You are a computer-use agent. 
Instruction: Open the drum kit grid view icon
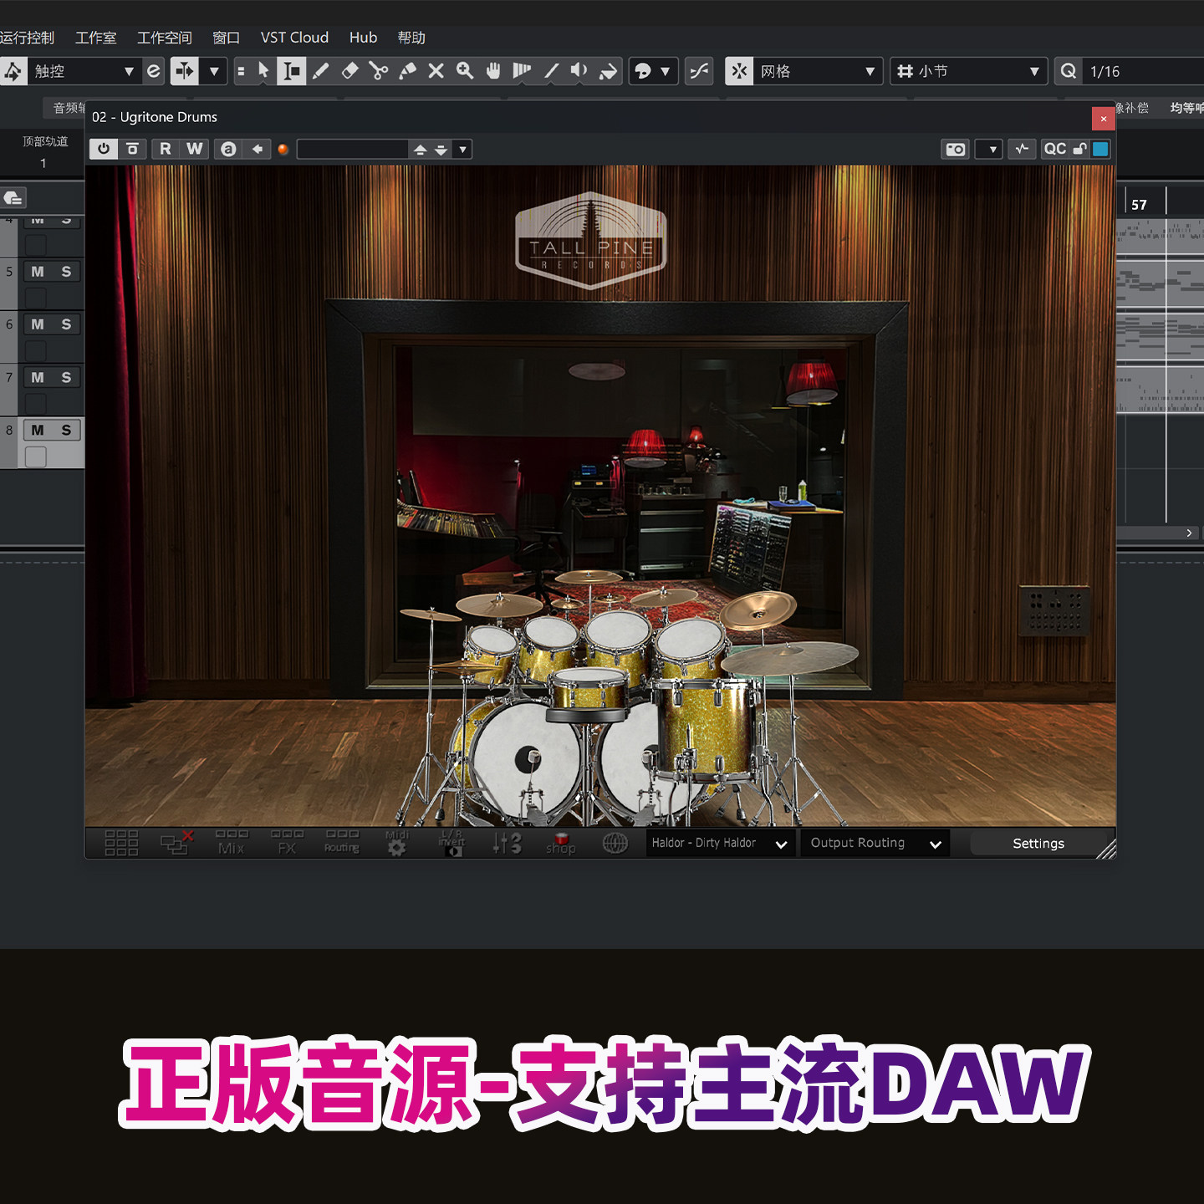tap(121, 843)
